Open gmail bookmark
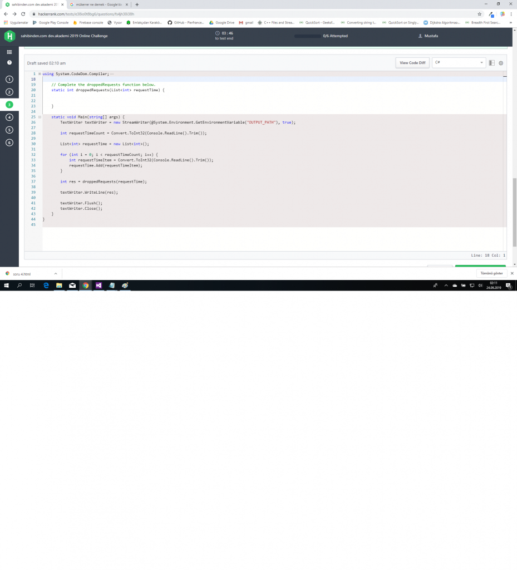This screenshot has width=517, height=570. [x=246, y=22]
